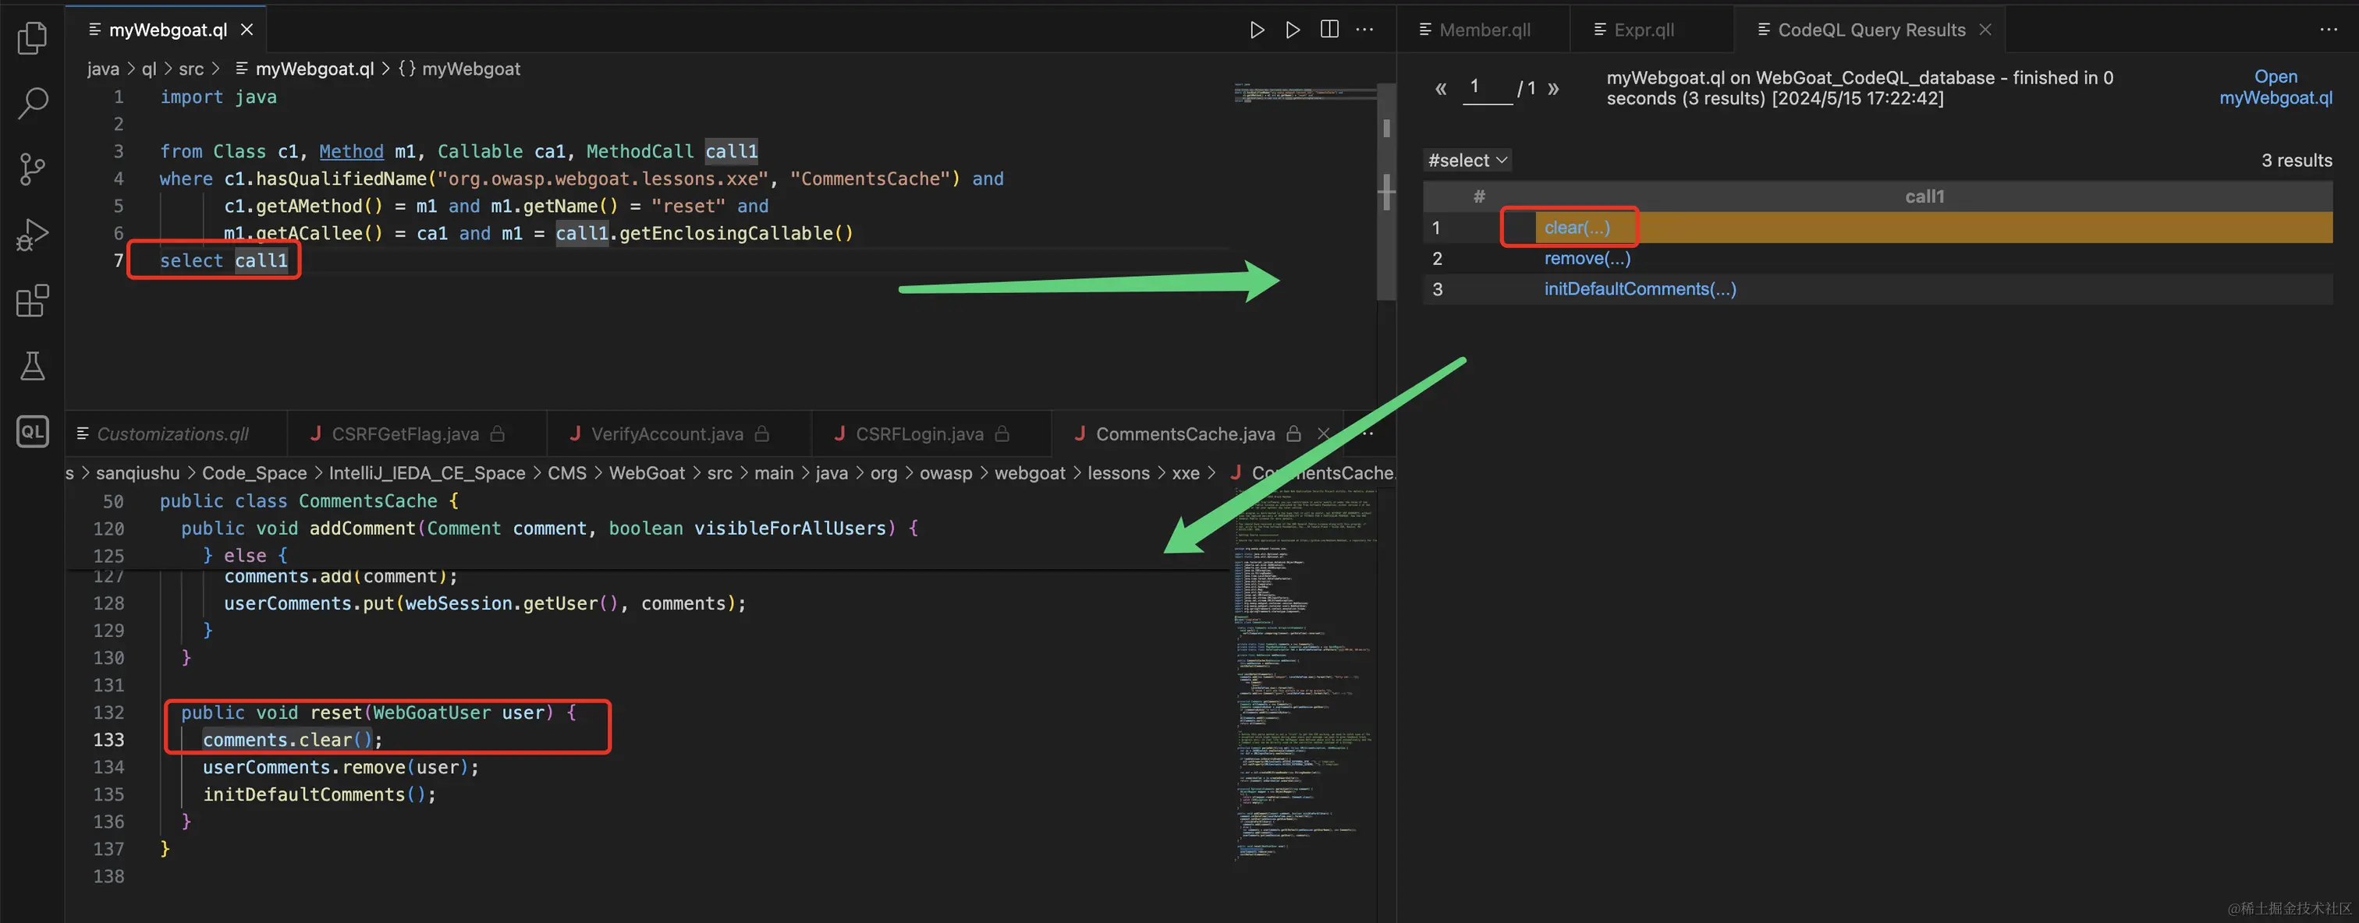Close the CommentsCache.java tab

coord(1323,433)
